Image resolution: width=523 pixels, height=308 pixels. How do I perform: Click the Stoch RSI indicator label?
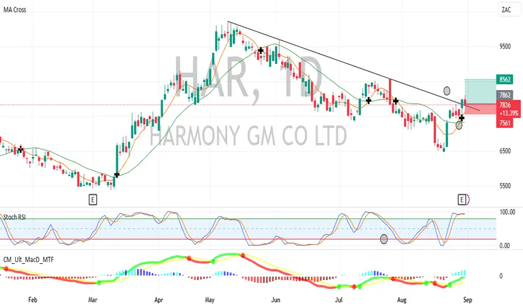click(x=15, y=217)
